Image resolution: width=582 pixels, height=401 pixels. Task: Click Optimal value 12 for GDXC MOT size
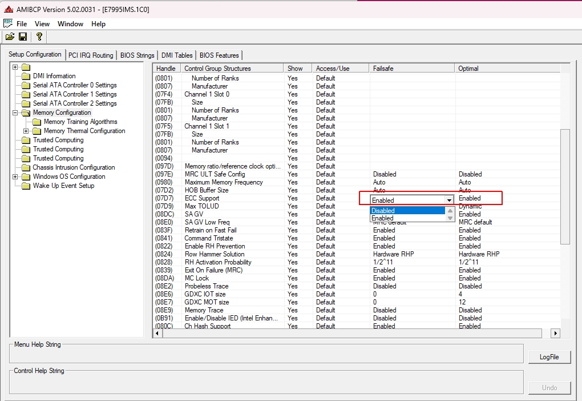click(462, 302)
